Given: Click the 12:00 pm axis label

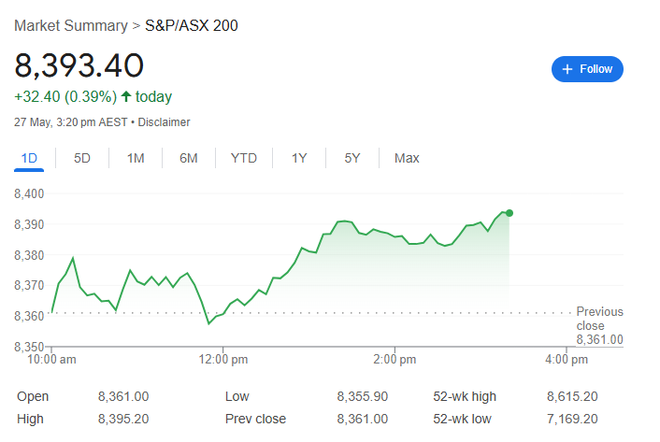Looking at the screenshot, I should click(222, 360).
